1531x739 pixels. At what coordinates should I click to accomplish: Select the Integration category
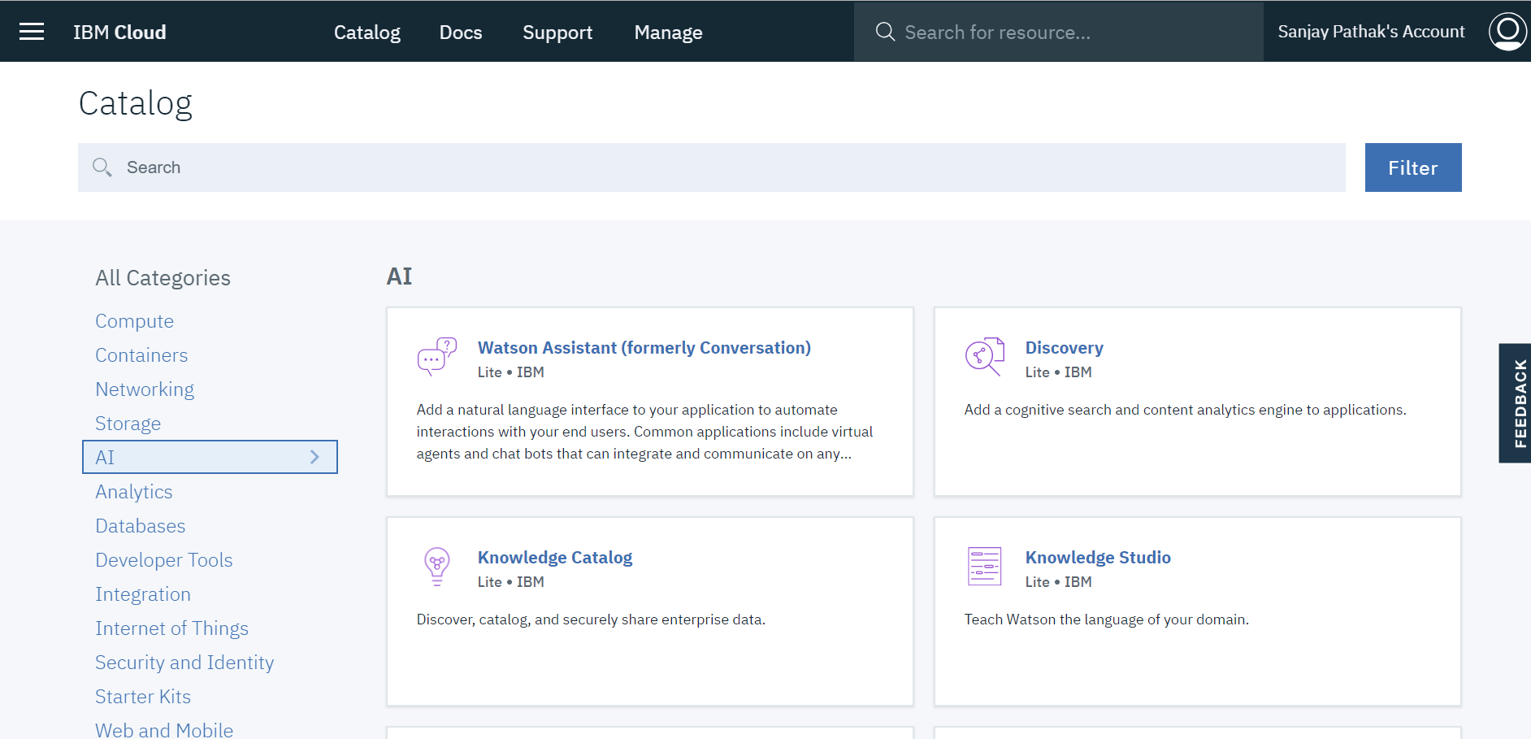point(143,594)
